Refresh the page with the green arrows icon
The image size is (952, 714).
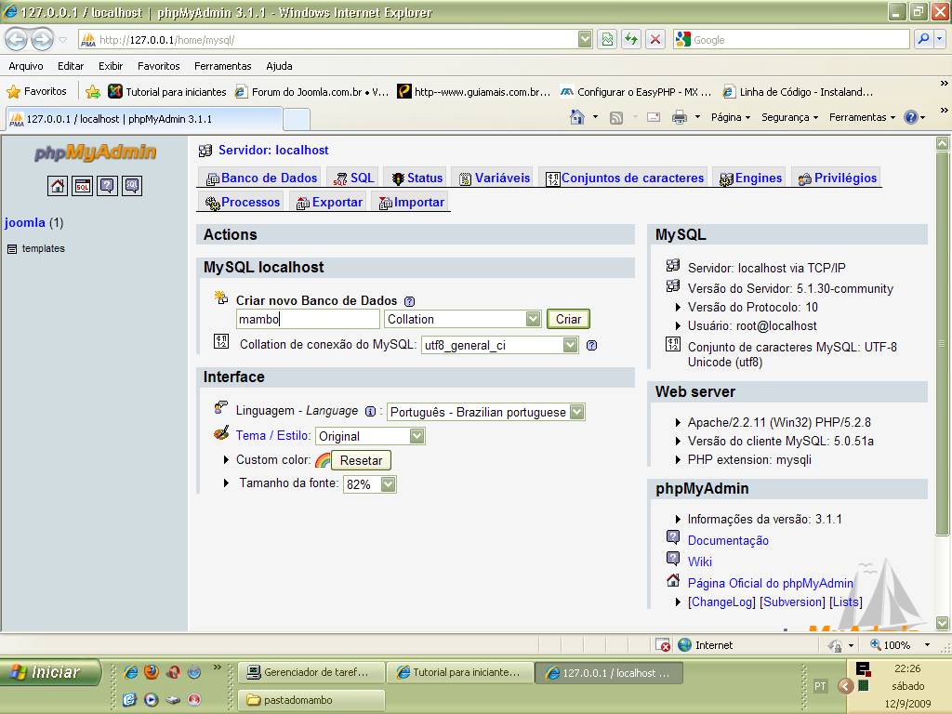(x=631, y=40)
